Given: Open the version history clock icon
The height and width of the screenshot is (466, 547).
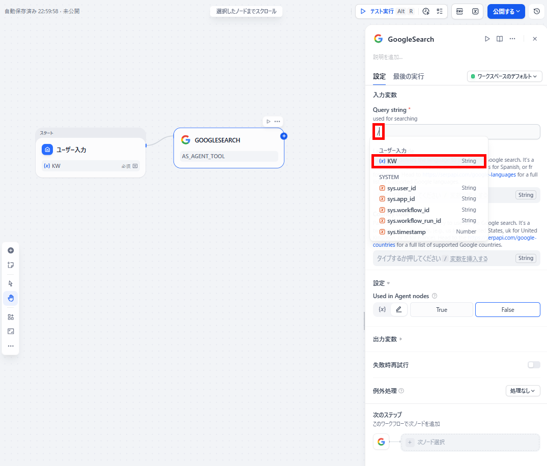Looking at the screenshot, I should (x=536, y=12).
